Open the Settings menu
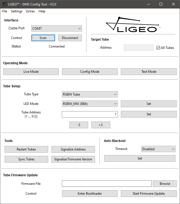This screenshot has width=180, height=204. pos(17,11)
